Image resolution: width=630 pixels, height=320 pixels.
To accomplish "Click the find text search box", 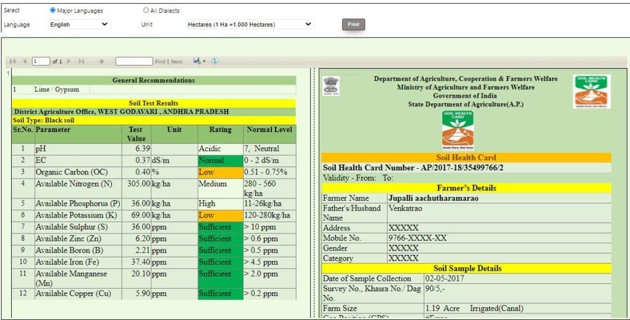I will [134, 61].
